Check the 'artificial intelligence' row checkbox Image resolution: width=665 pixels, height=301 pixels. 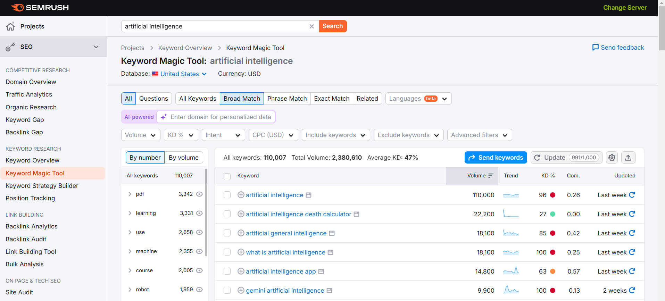click(x=227, y=195)
